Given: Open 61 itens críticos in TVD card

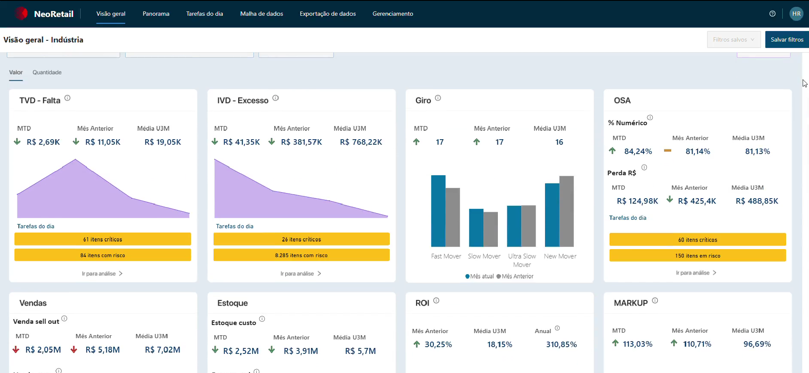Looking at the screenshot, I should coord(103,239).
